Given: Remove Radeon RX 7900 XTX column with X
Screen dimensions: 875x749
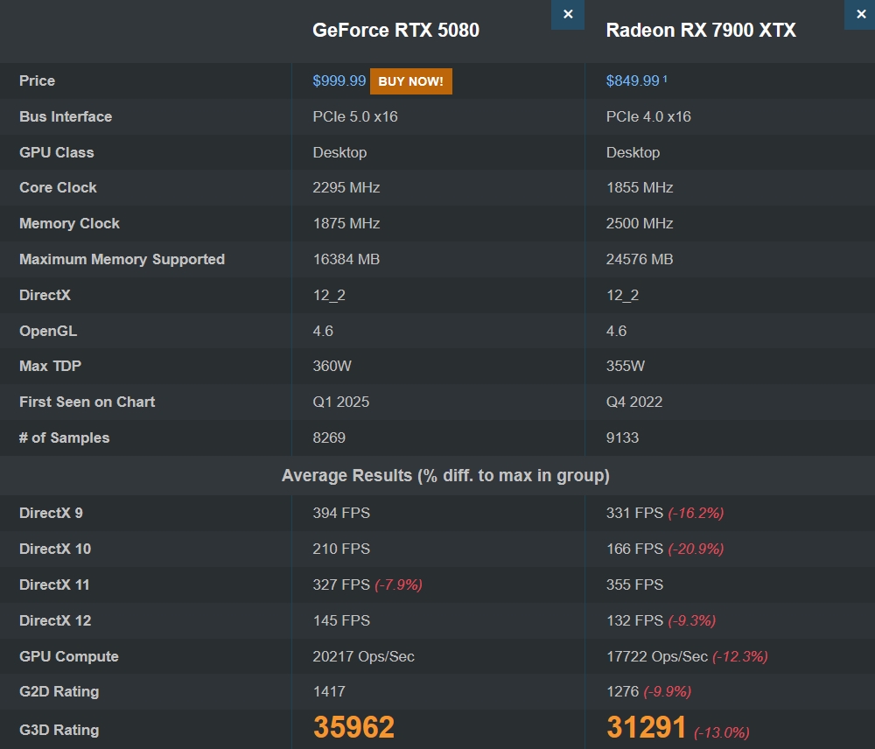Looking at the screenshot, I should tap(860, 15).
